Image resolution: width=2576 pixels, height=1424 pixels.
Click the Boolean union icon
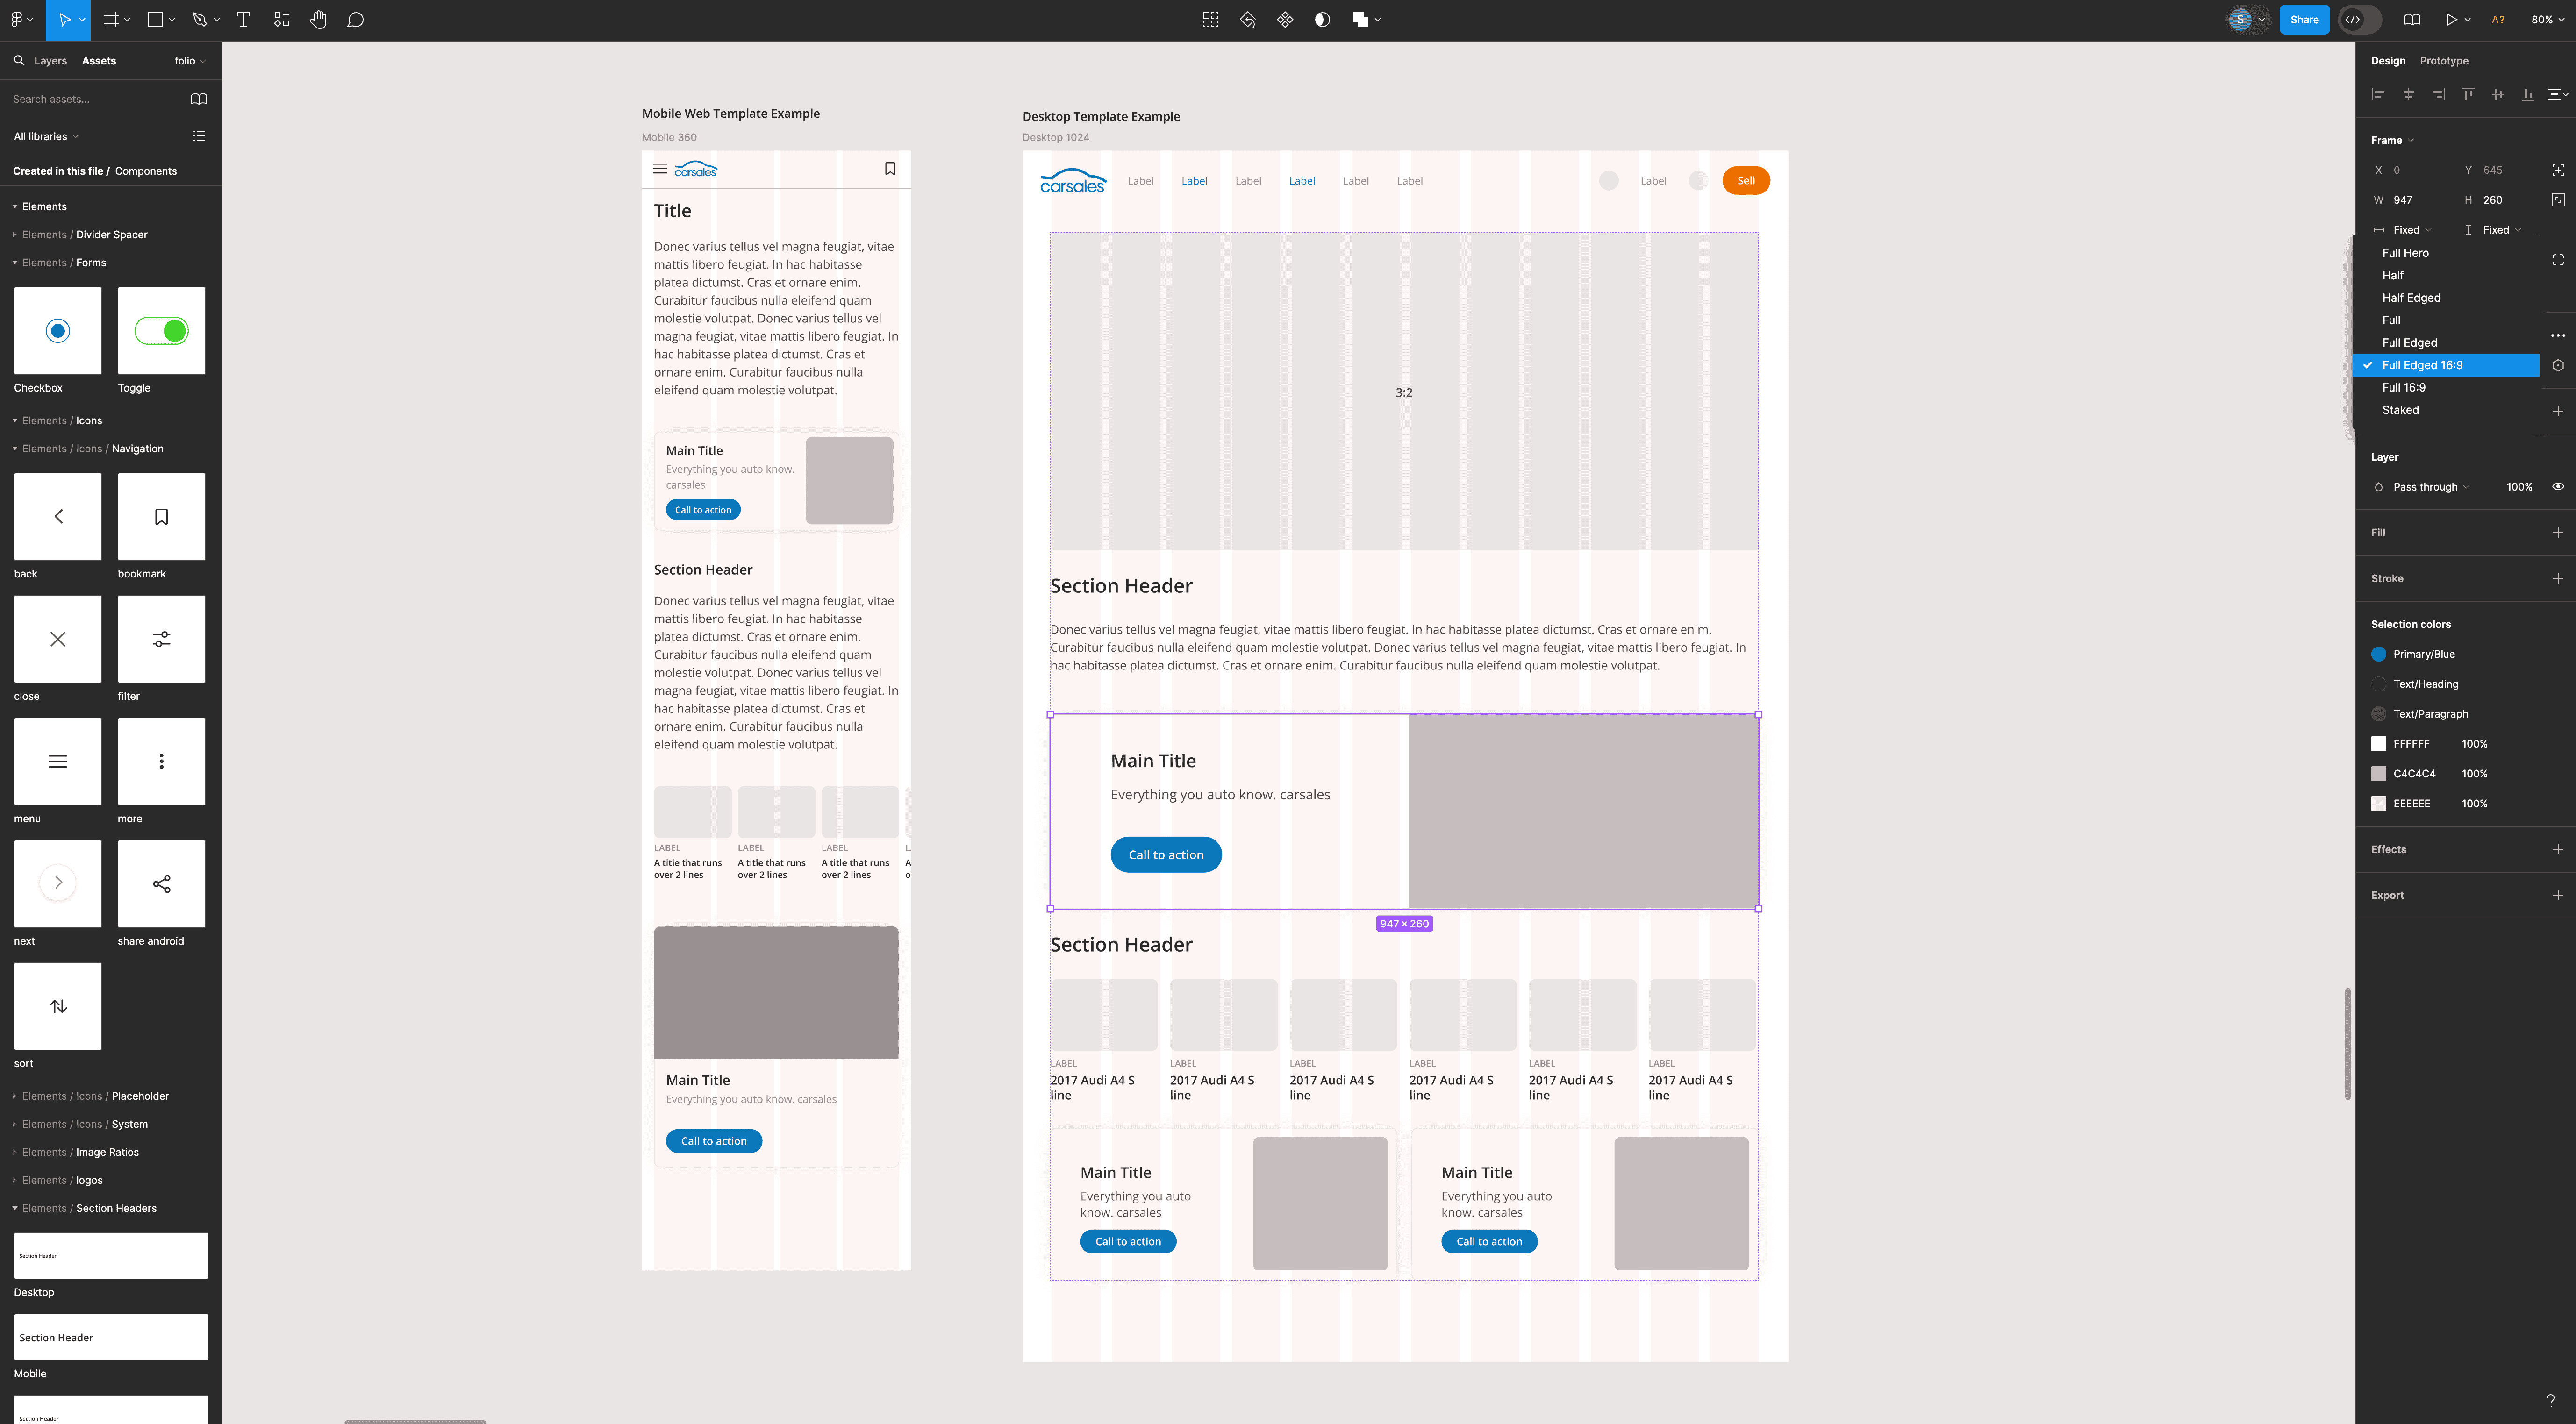click(x=1360, y=20)
